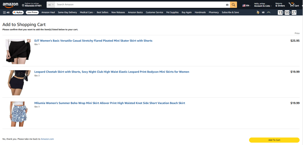Screen dimensions: 303x145
Task: Click the camera search icon
Action: (x=227, y=5)
